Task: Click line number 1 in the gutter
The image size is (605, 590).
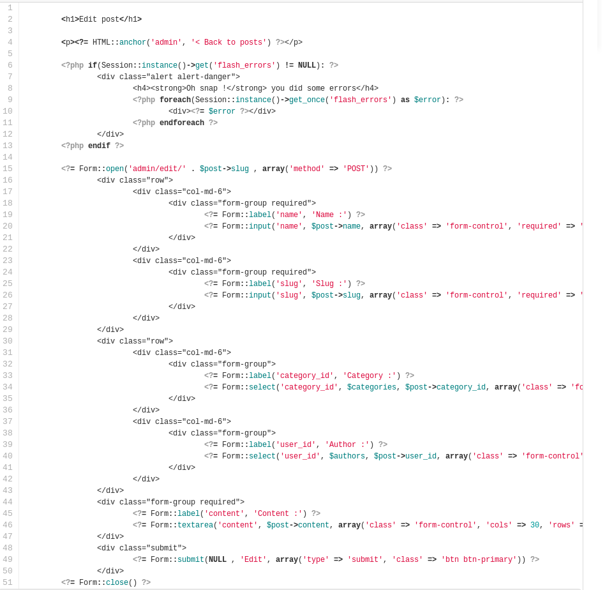Action: [x=10, y=8]
